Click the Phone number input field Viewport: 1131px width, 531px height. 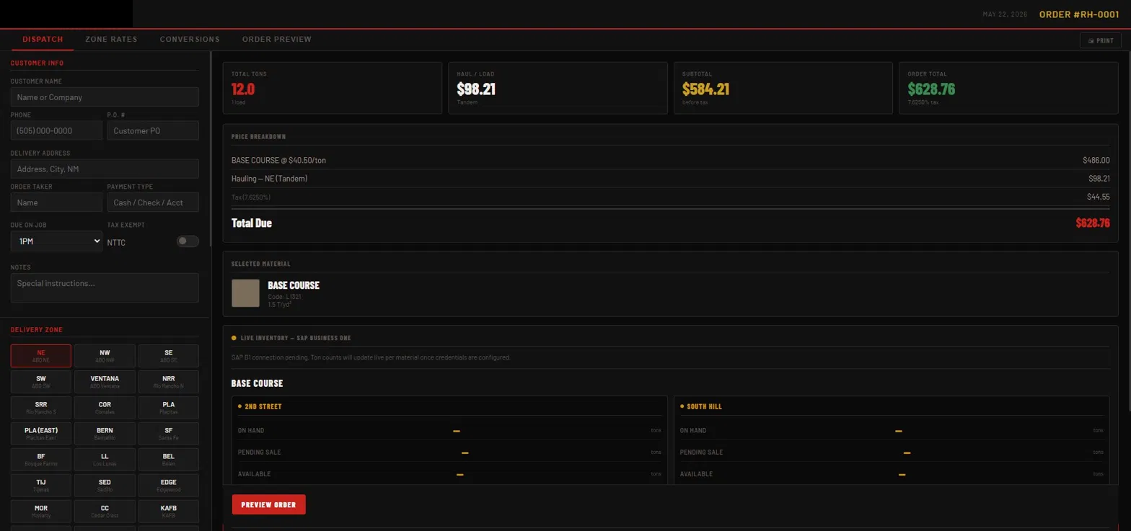coord(56,131)
